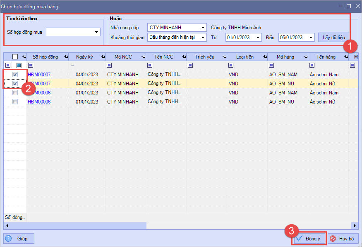Expand the Nhà cung cấp dropdown arrow
The height and width of the screenshot is (247, 362).
203,28
